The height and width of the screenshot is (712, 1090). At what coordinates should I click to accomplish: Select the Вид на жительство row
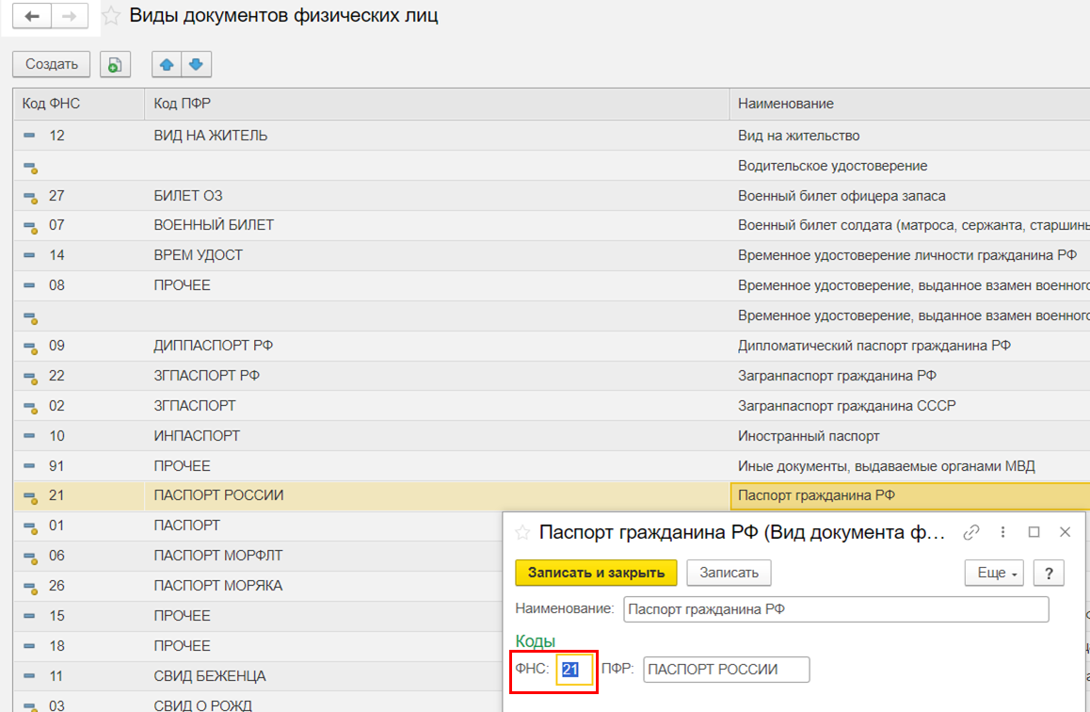[798, 136]
